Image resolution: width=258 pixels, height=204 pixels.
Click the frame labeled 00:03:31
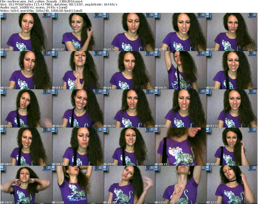pyautogui.click(x=77, y=70)
